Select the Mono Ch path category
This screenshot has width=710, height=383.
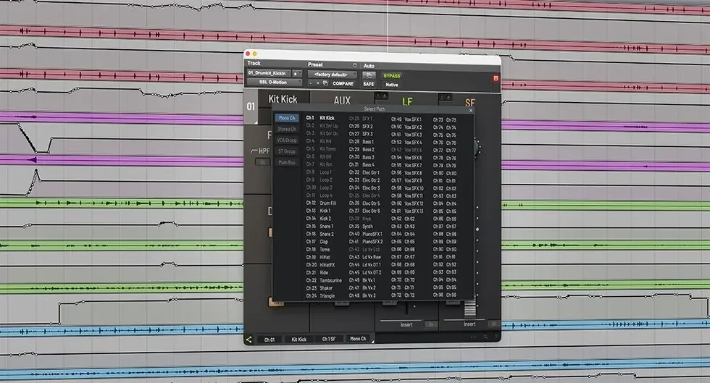click(x=287, y=118)
